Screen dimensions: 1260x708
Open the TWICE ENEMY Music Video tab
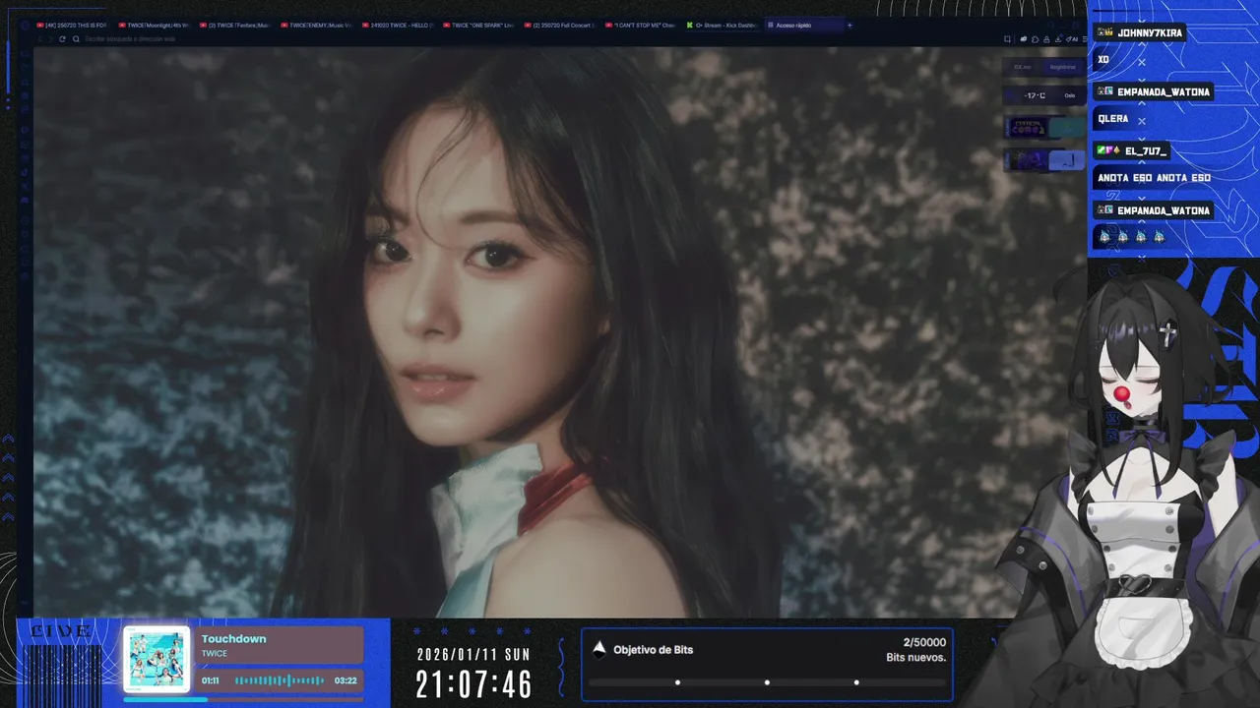[x=314, y=25]
